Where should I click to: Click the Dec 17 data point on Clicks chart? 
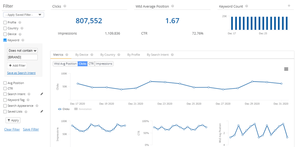point(78,83)
